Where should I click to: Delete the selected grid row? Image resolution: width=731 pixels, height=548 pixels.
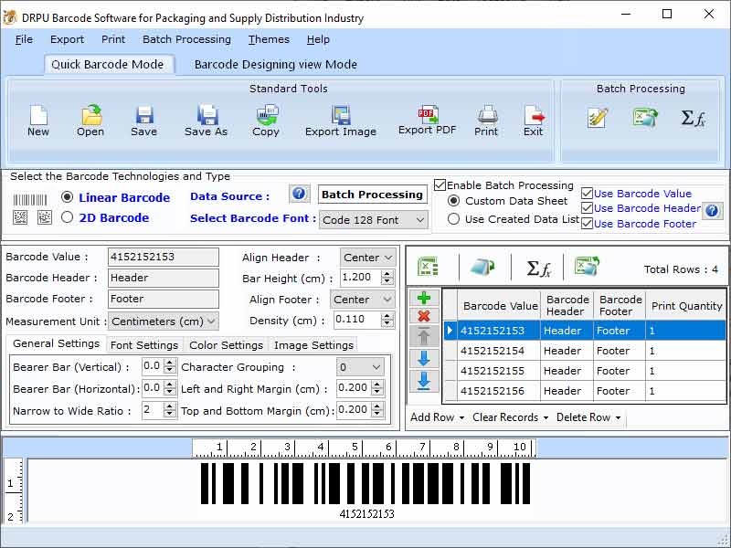click(424, 317)
